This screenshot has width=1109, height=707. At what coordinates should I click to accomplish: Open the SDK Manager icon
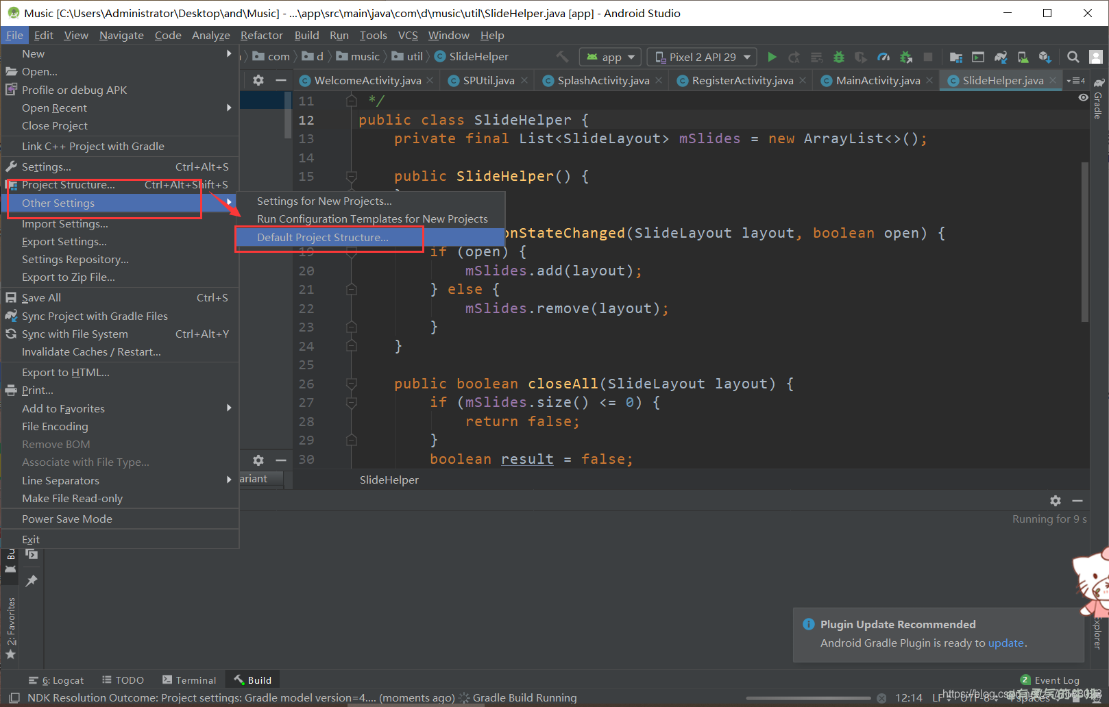1045,57
